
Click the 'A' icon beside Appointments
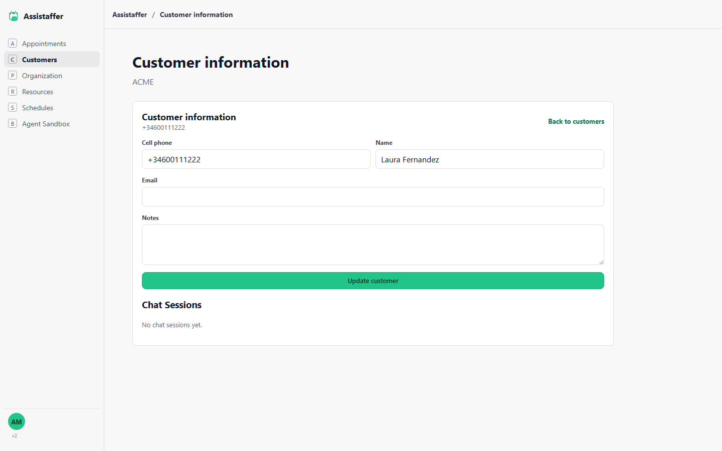point(13,44)
